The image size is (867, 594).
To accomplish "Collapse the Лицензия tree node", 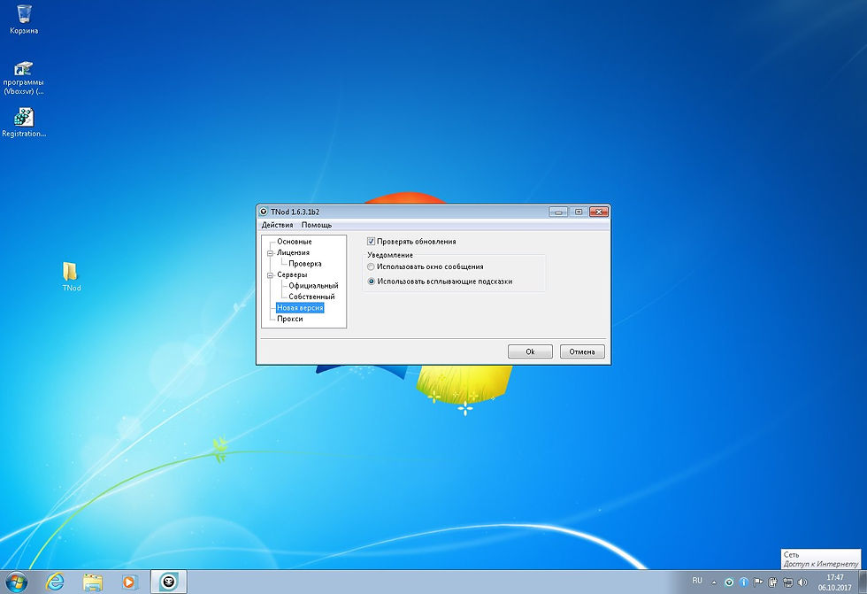I will coord(271,253).
